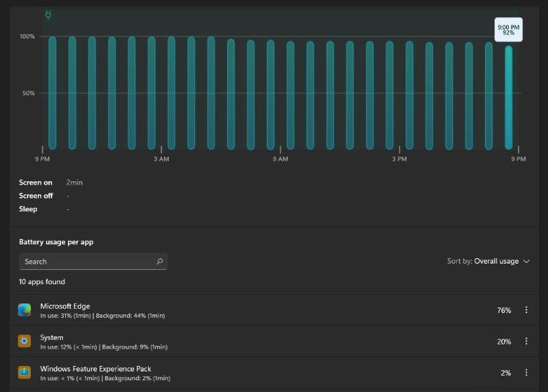This screenshot has width=548, height=392.
Task: Select the System app name in the list
Action: point(52,337)
